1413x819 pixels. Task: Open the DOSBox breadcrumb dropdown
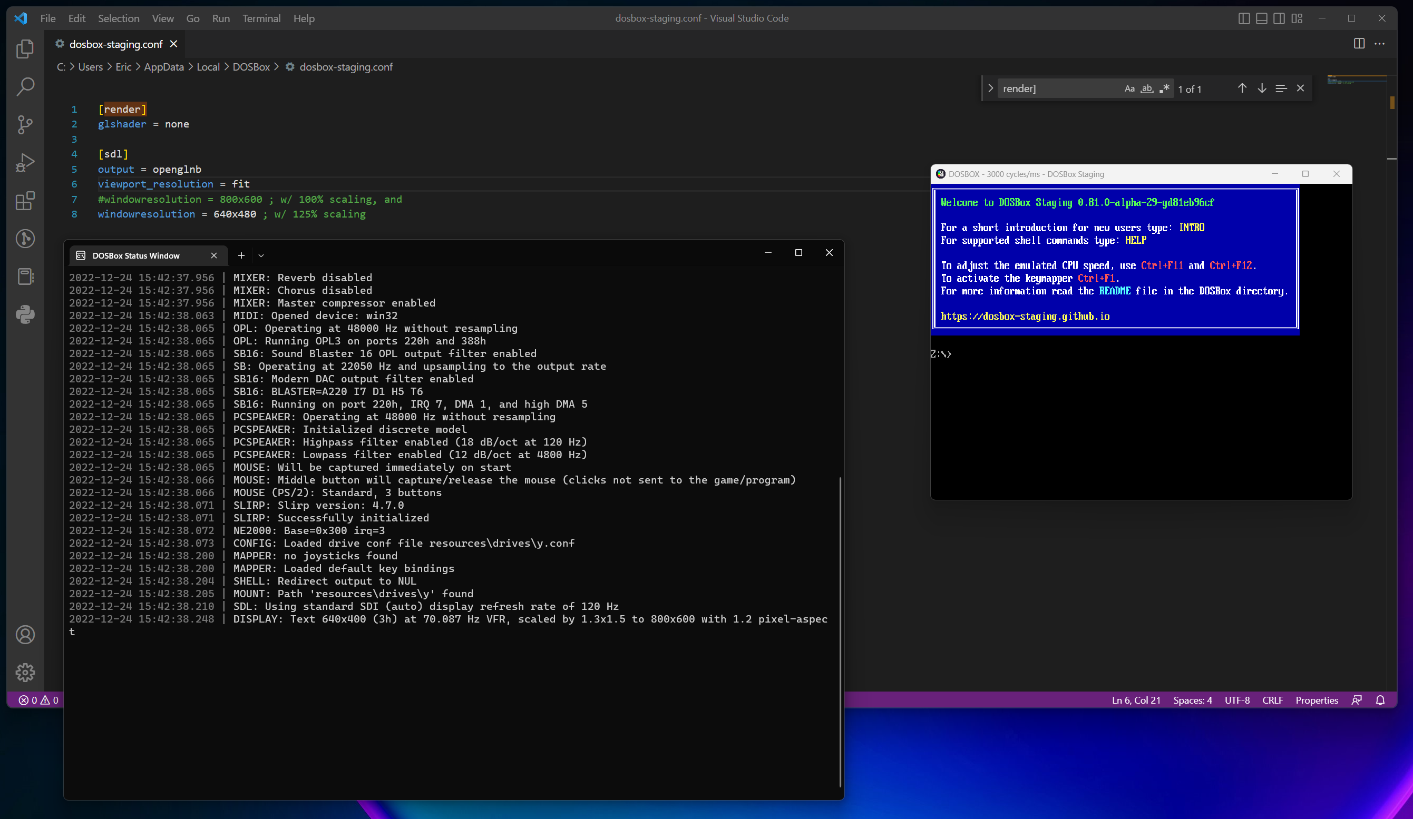point(251,67)
